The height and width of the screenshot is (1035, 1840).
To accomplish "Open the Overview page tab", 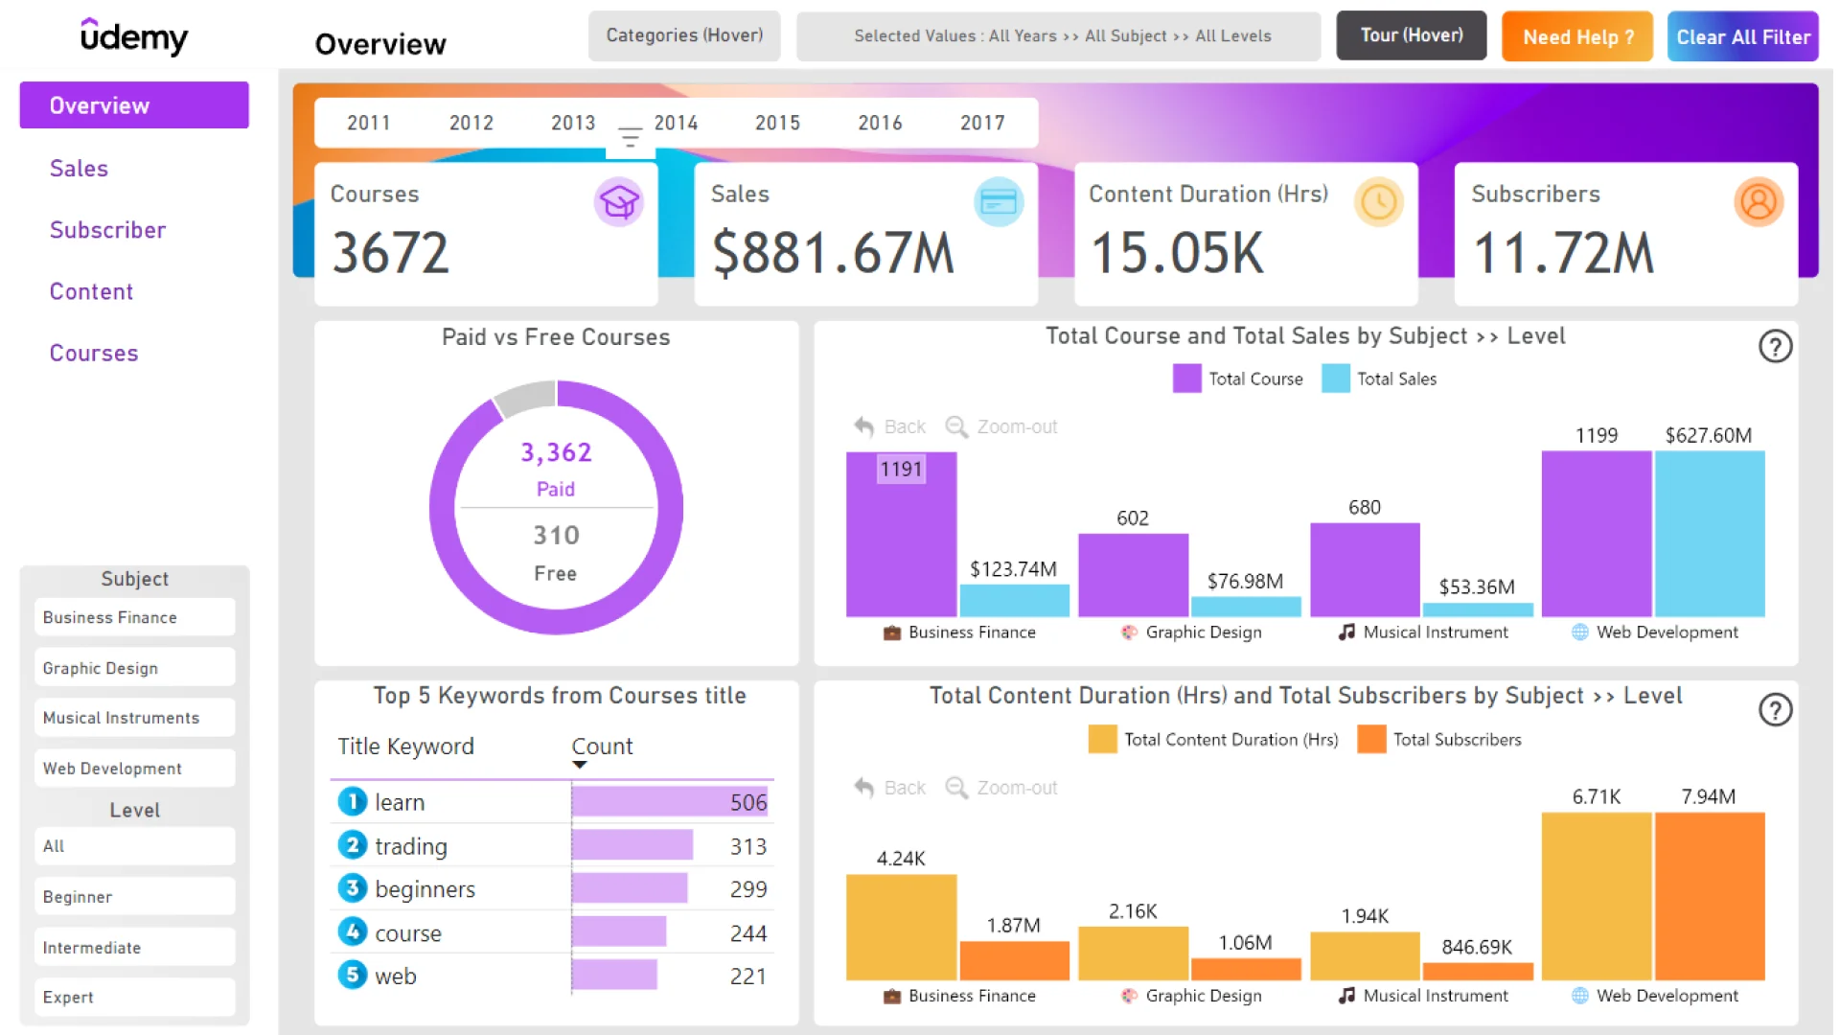I will pos(134,105).
